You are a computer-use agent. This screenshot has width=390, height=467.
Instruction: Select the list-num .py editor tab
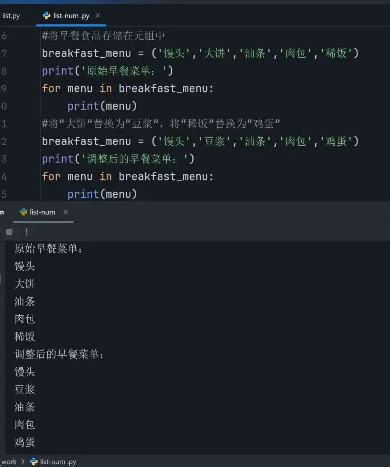[x=71, y=16]
